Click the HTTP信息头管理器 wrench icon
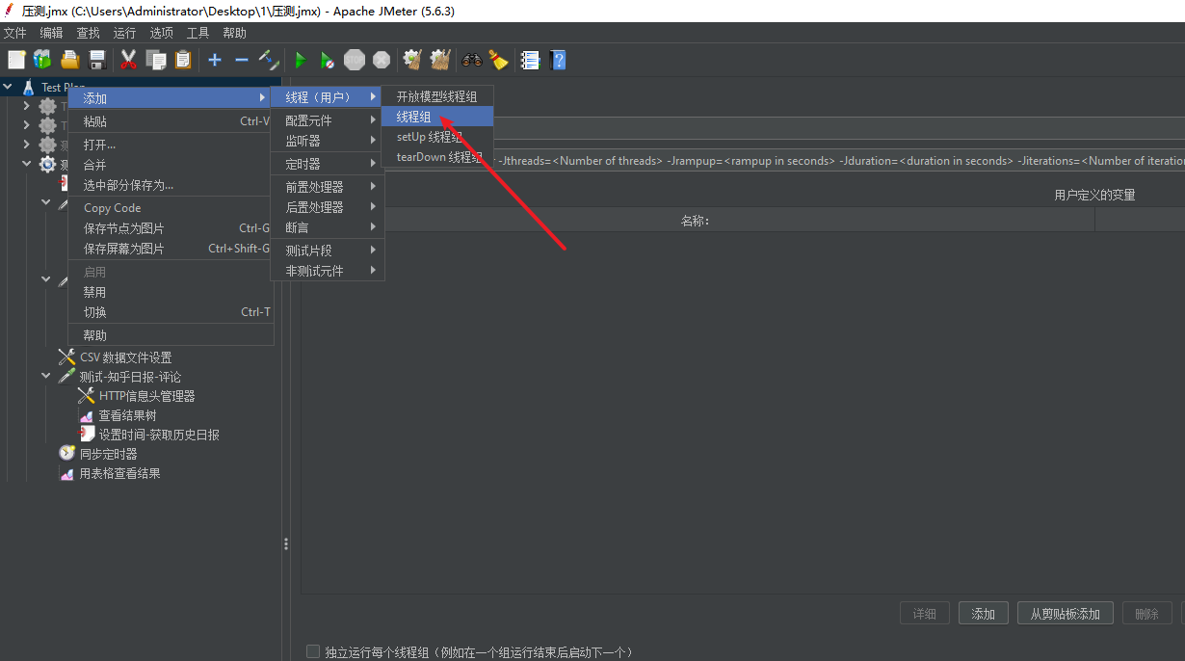Screen dimensions: 1185x661 point(86,396)
